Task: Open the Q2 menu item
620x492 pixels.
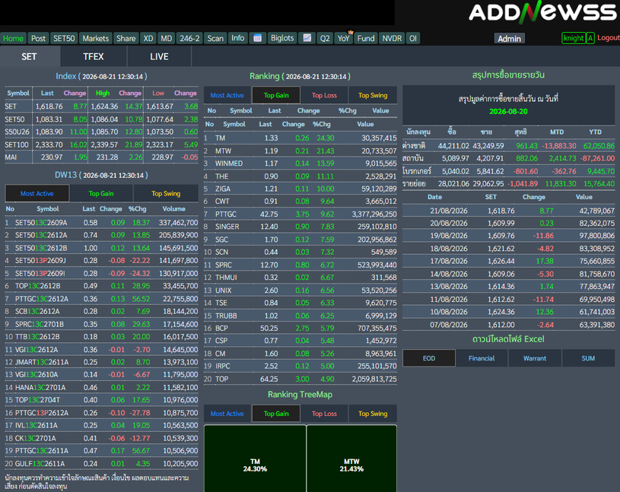Action: 325,38
